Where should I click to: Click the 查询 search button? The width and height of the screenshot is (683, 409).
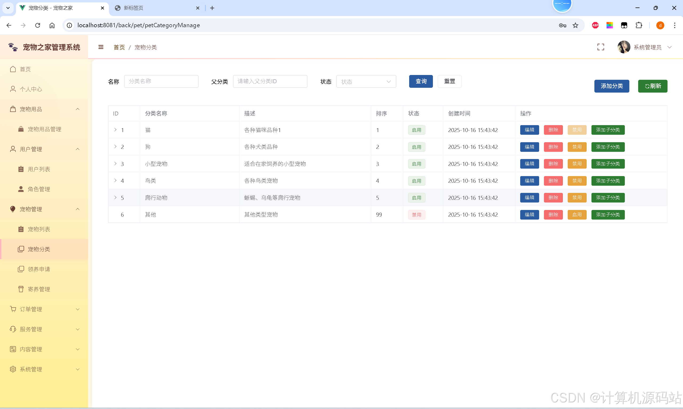tap(421, 81)
